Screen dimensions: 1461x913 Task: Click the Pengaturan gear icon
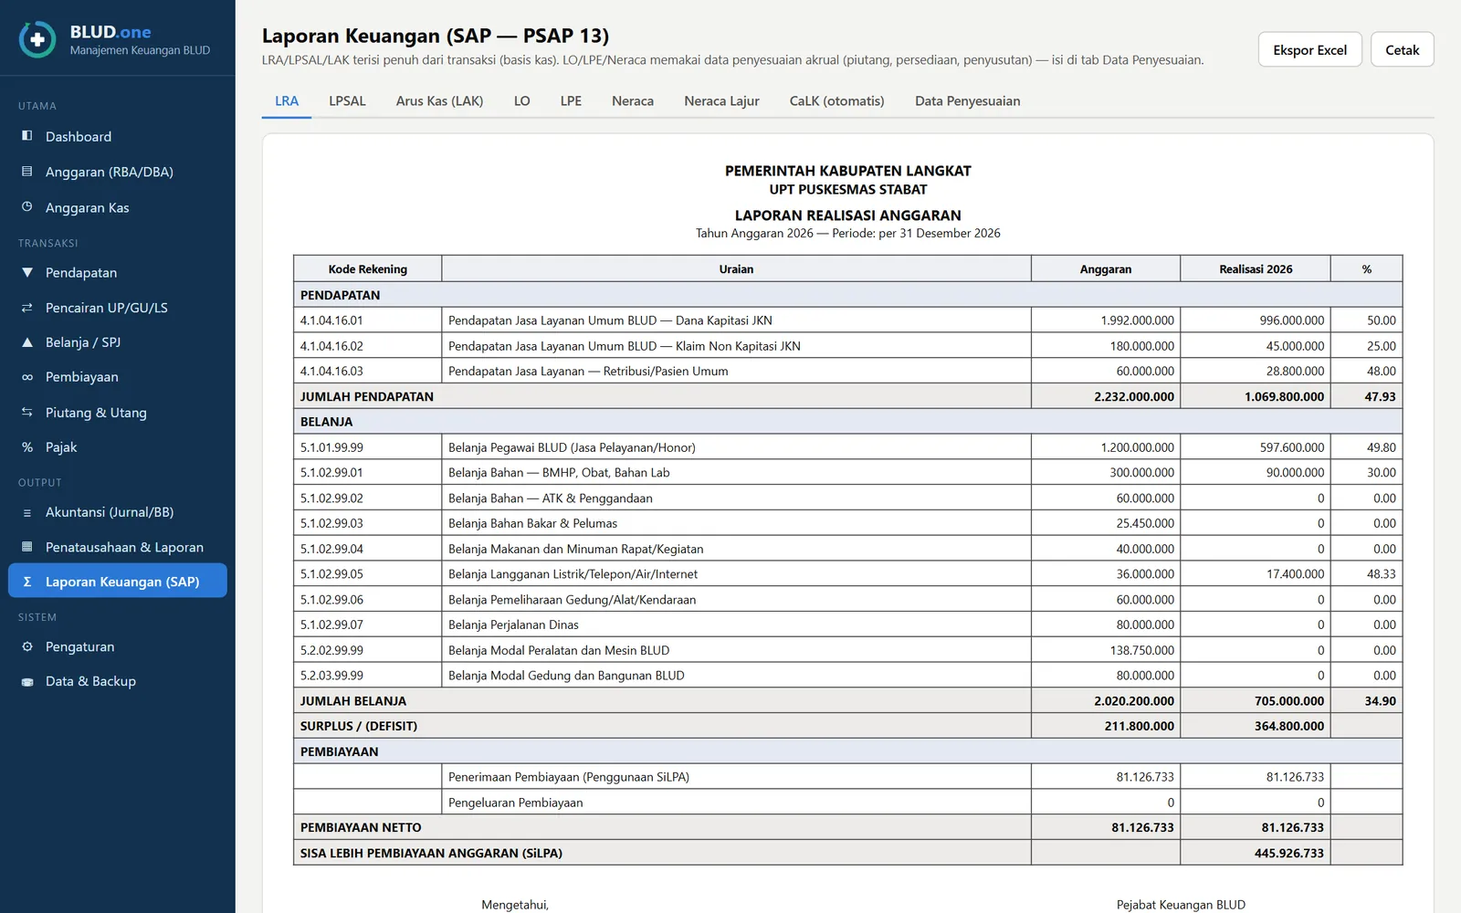pyautogui.click(x=27, y=646)
